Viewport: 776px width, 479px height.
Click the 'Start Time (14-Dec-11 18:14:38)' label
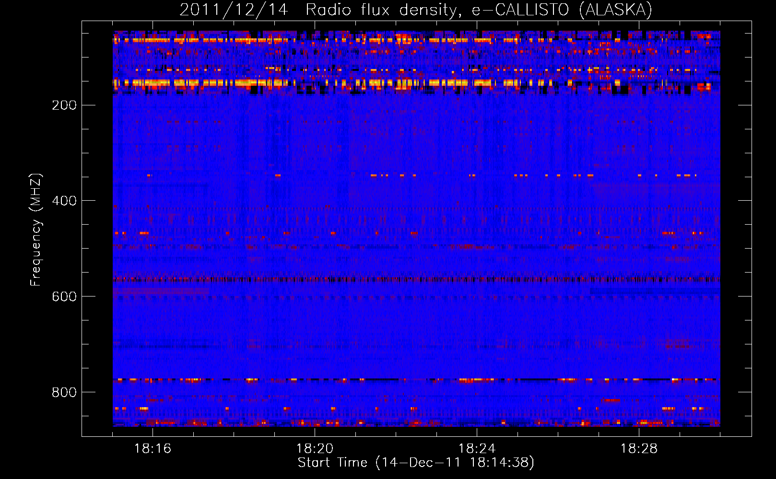pyautogui.click(x=416, y=463)
